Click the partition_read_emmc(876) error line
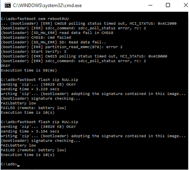 pos(62,47)
